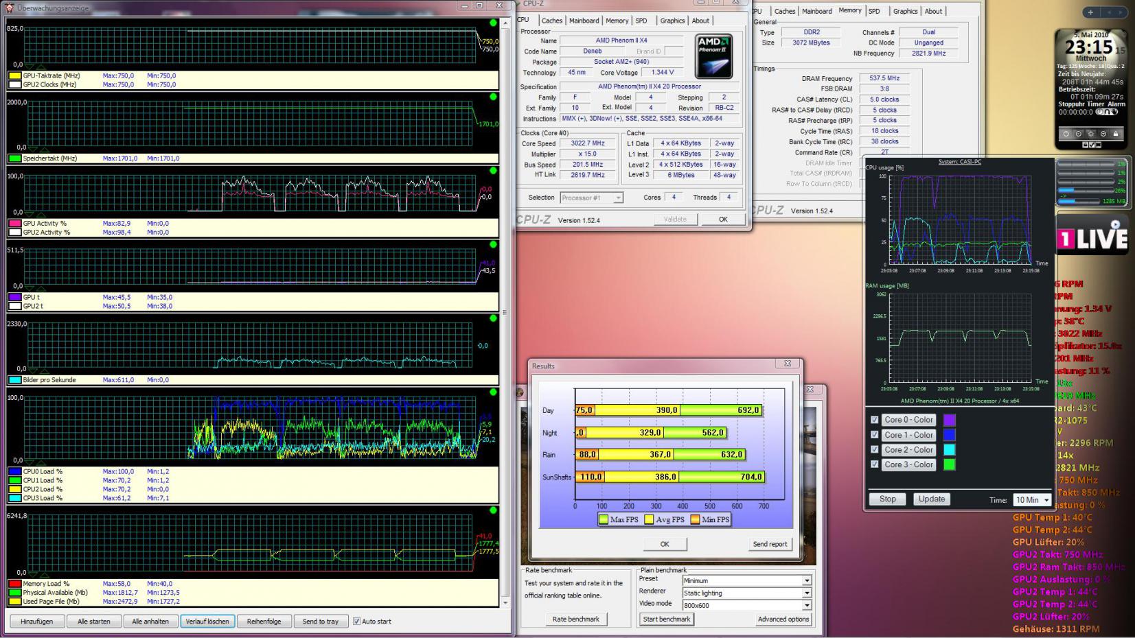
Task: Click OK in the CPU-Z processor window
Action: pyautogui.click(x=723, y=220)
